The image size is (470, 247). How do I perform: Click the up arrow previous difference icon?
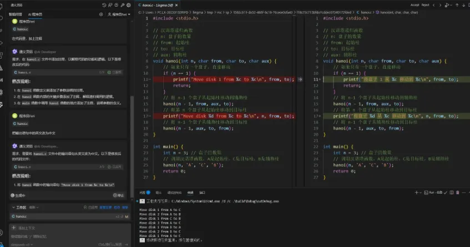pos(457,5)
